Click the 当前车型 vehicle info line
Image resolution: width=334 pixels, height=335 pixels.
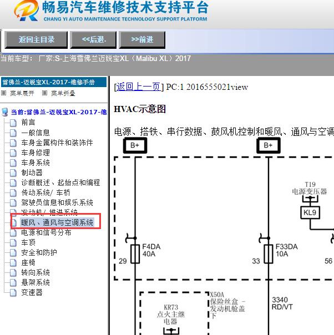click(x=96, y=58)
